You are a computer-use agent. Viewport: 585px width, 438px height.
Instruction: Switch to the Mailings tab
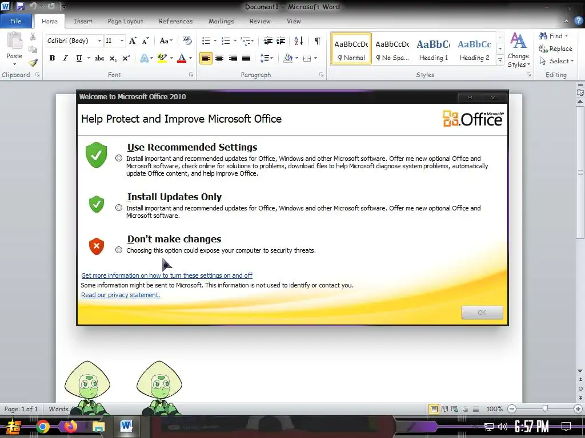click(221, 21)
